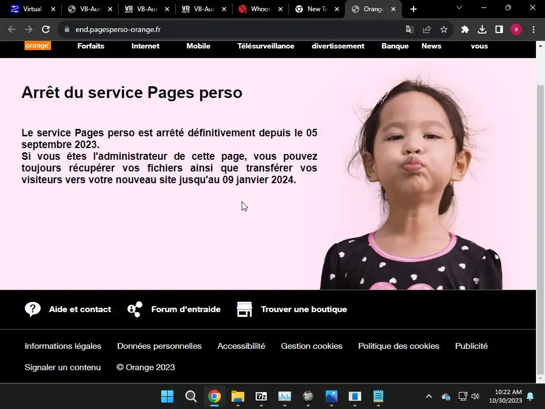Open the Windows Start menu
Screen dimensions: 545x409
coord(167,396)
